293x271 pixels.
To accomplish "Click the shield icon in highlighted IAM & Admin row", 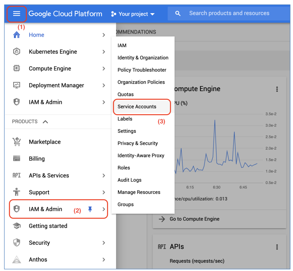I will click(16, 209).
